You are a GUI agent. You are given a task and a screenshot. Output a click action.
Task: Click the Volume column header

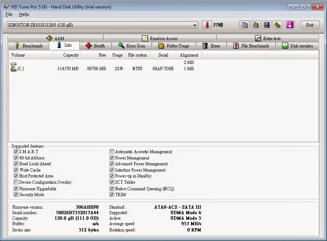tap(31, 55)
